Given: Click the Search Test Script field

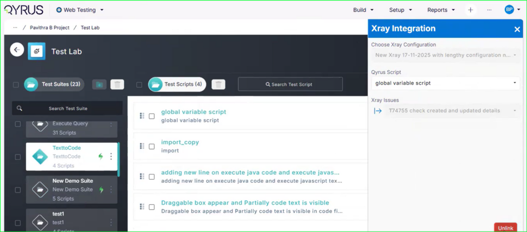Looking at the screenshot, I should [290, 84].
